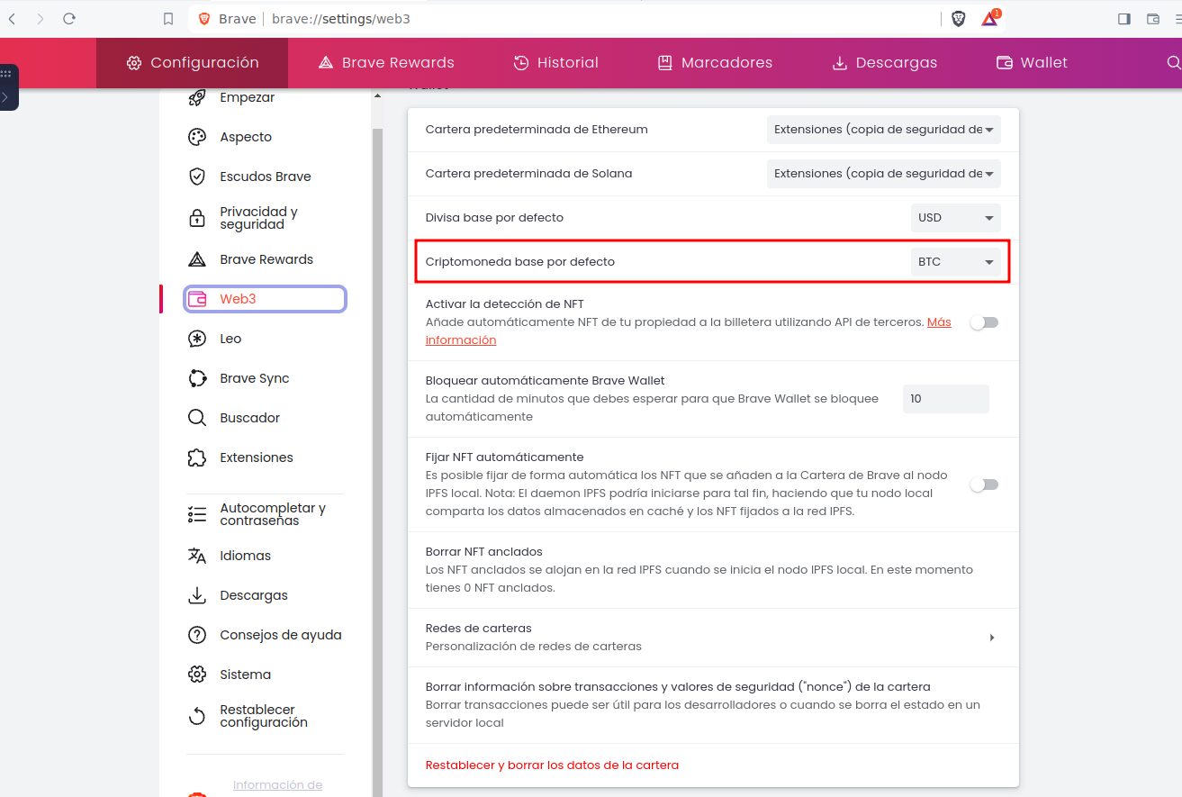
Task: Click the Privacidad y seguridad lock icon
Action: click(197, 218)
